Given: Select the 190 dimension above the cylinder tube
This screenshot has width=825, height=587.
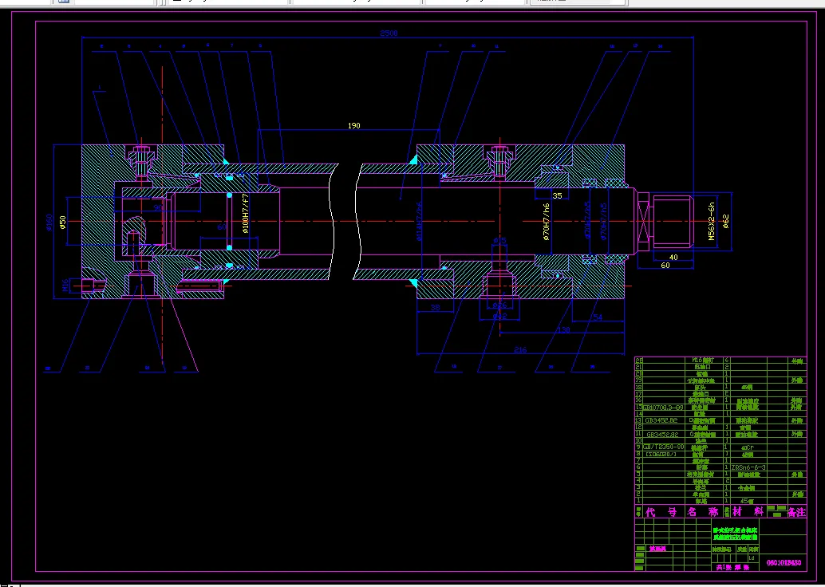Looking at the screenshot, I should (354, 126).
